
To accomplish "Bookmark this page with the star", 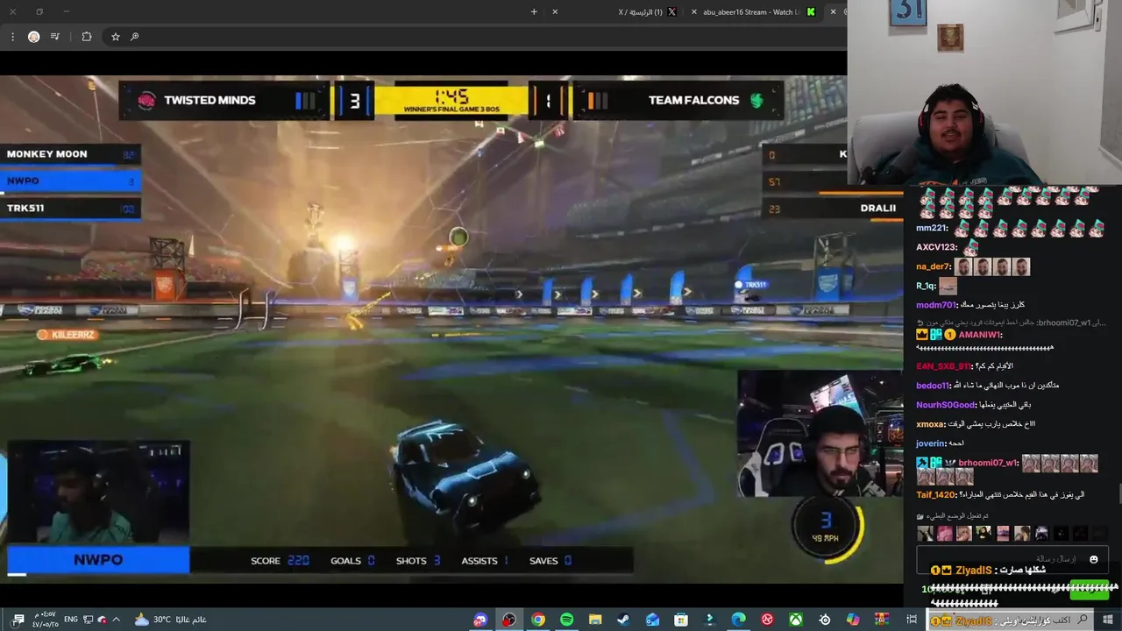I will coord(115,37).
